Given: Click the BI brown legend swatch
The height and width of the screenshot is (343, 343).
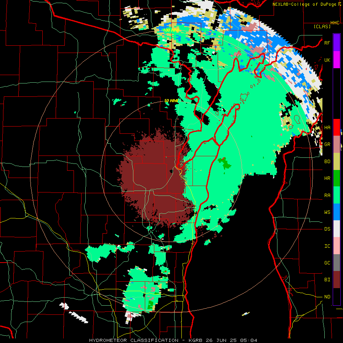Looking at the screenshot, I should (x=337, y=280).
